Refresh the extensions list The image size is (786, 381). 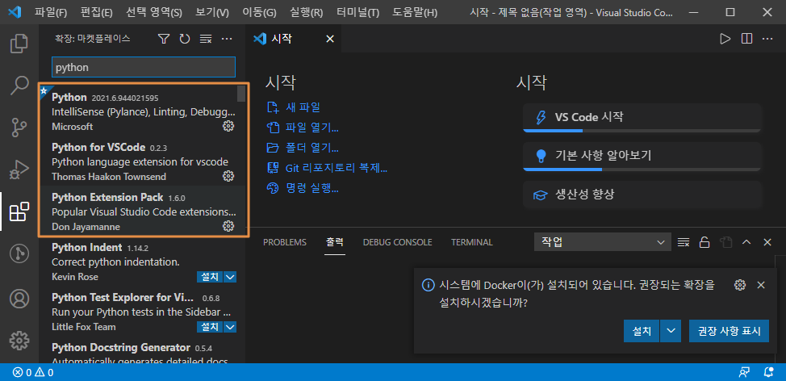click(x=185, y=39)
